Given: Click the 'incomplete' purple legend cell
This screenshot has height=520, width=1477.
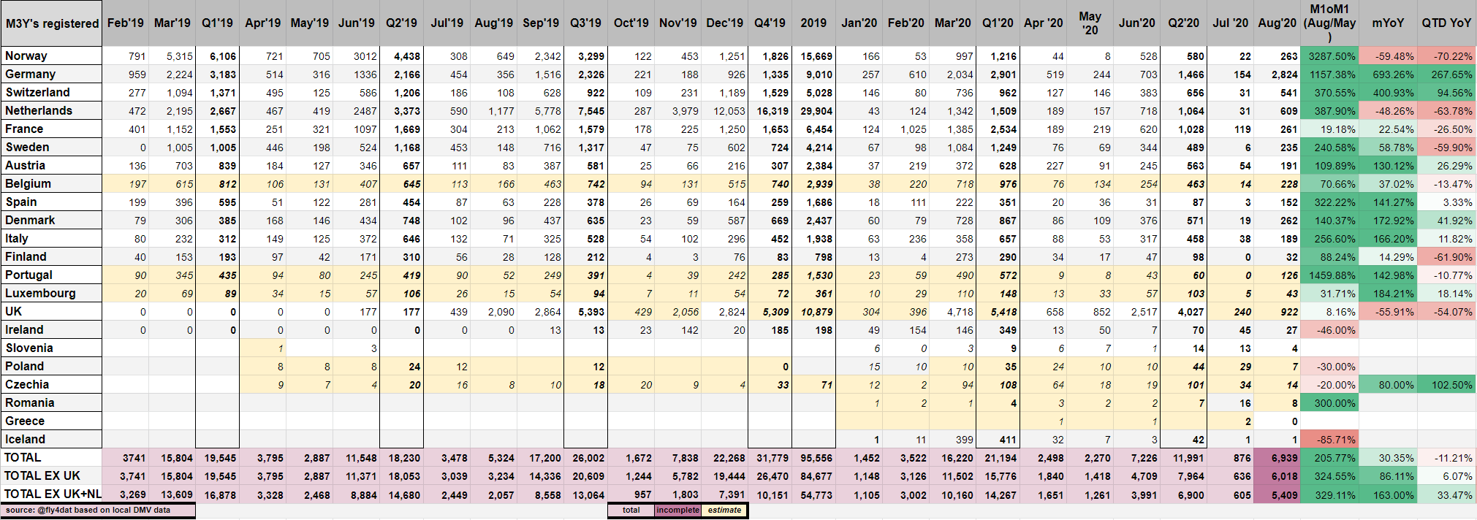Looking at the screenshot, I should click(x=677, y=510).
